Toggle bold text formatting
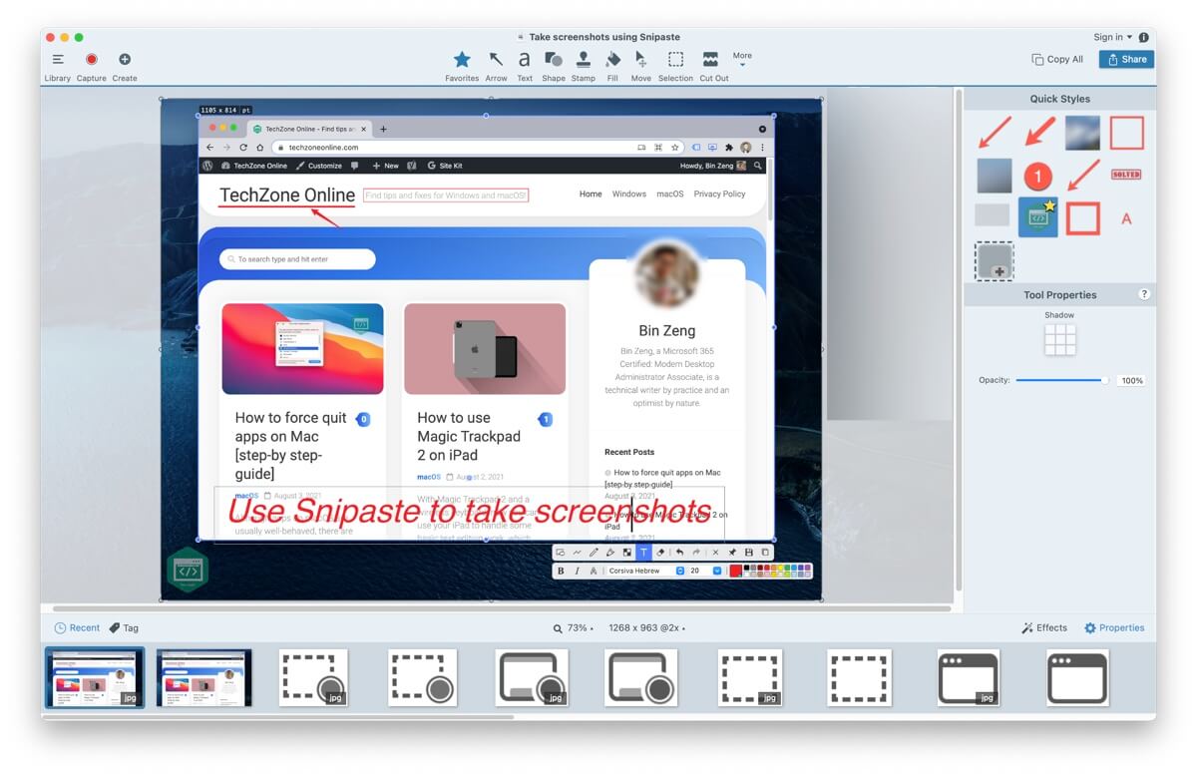1197x774 pixels. [x=561, y=570]
